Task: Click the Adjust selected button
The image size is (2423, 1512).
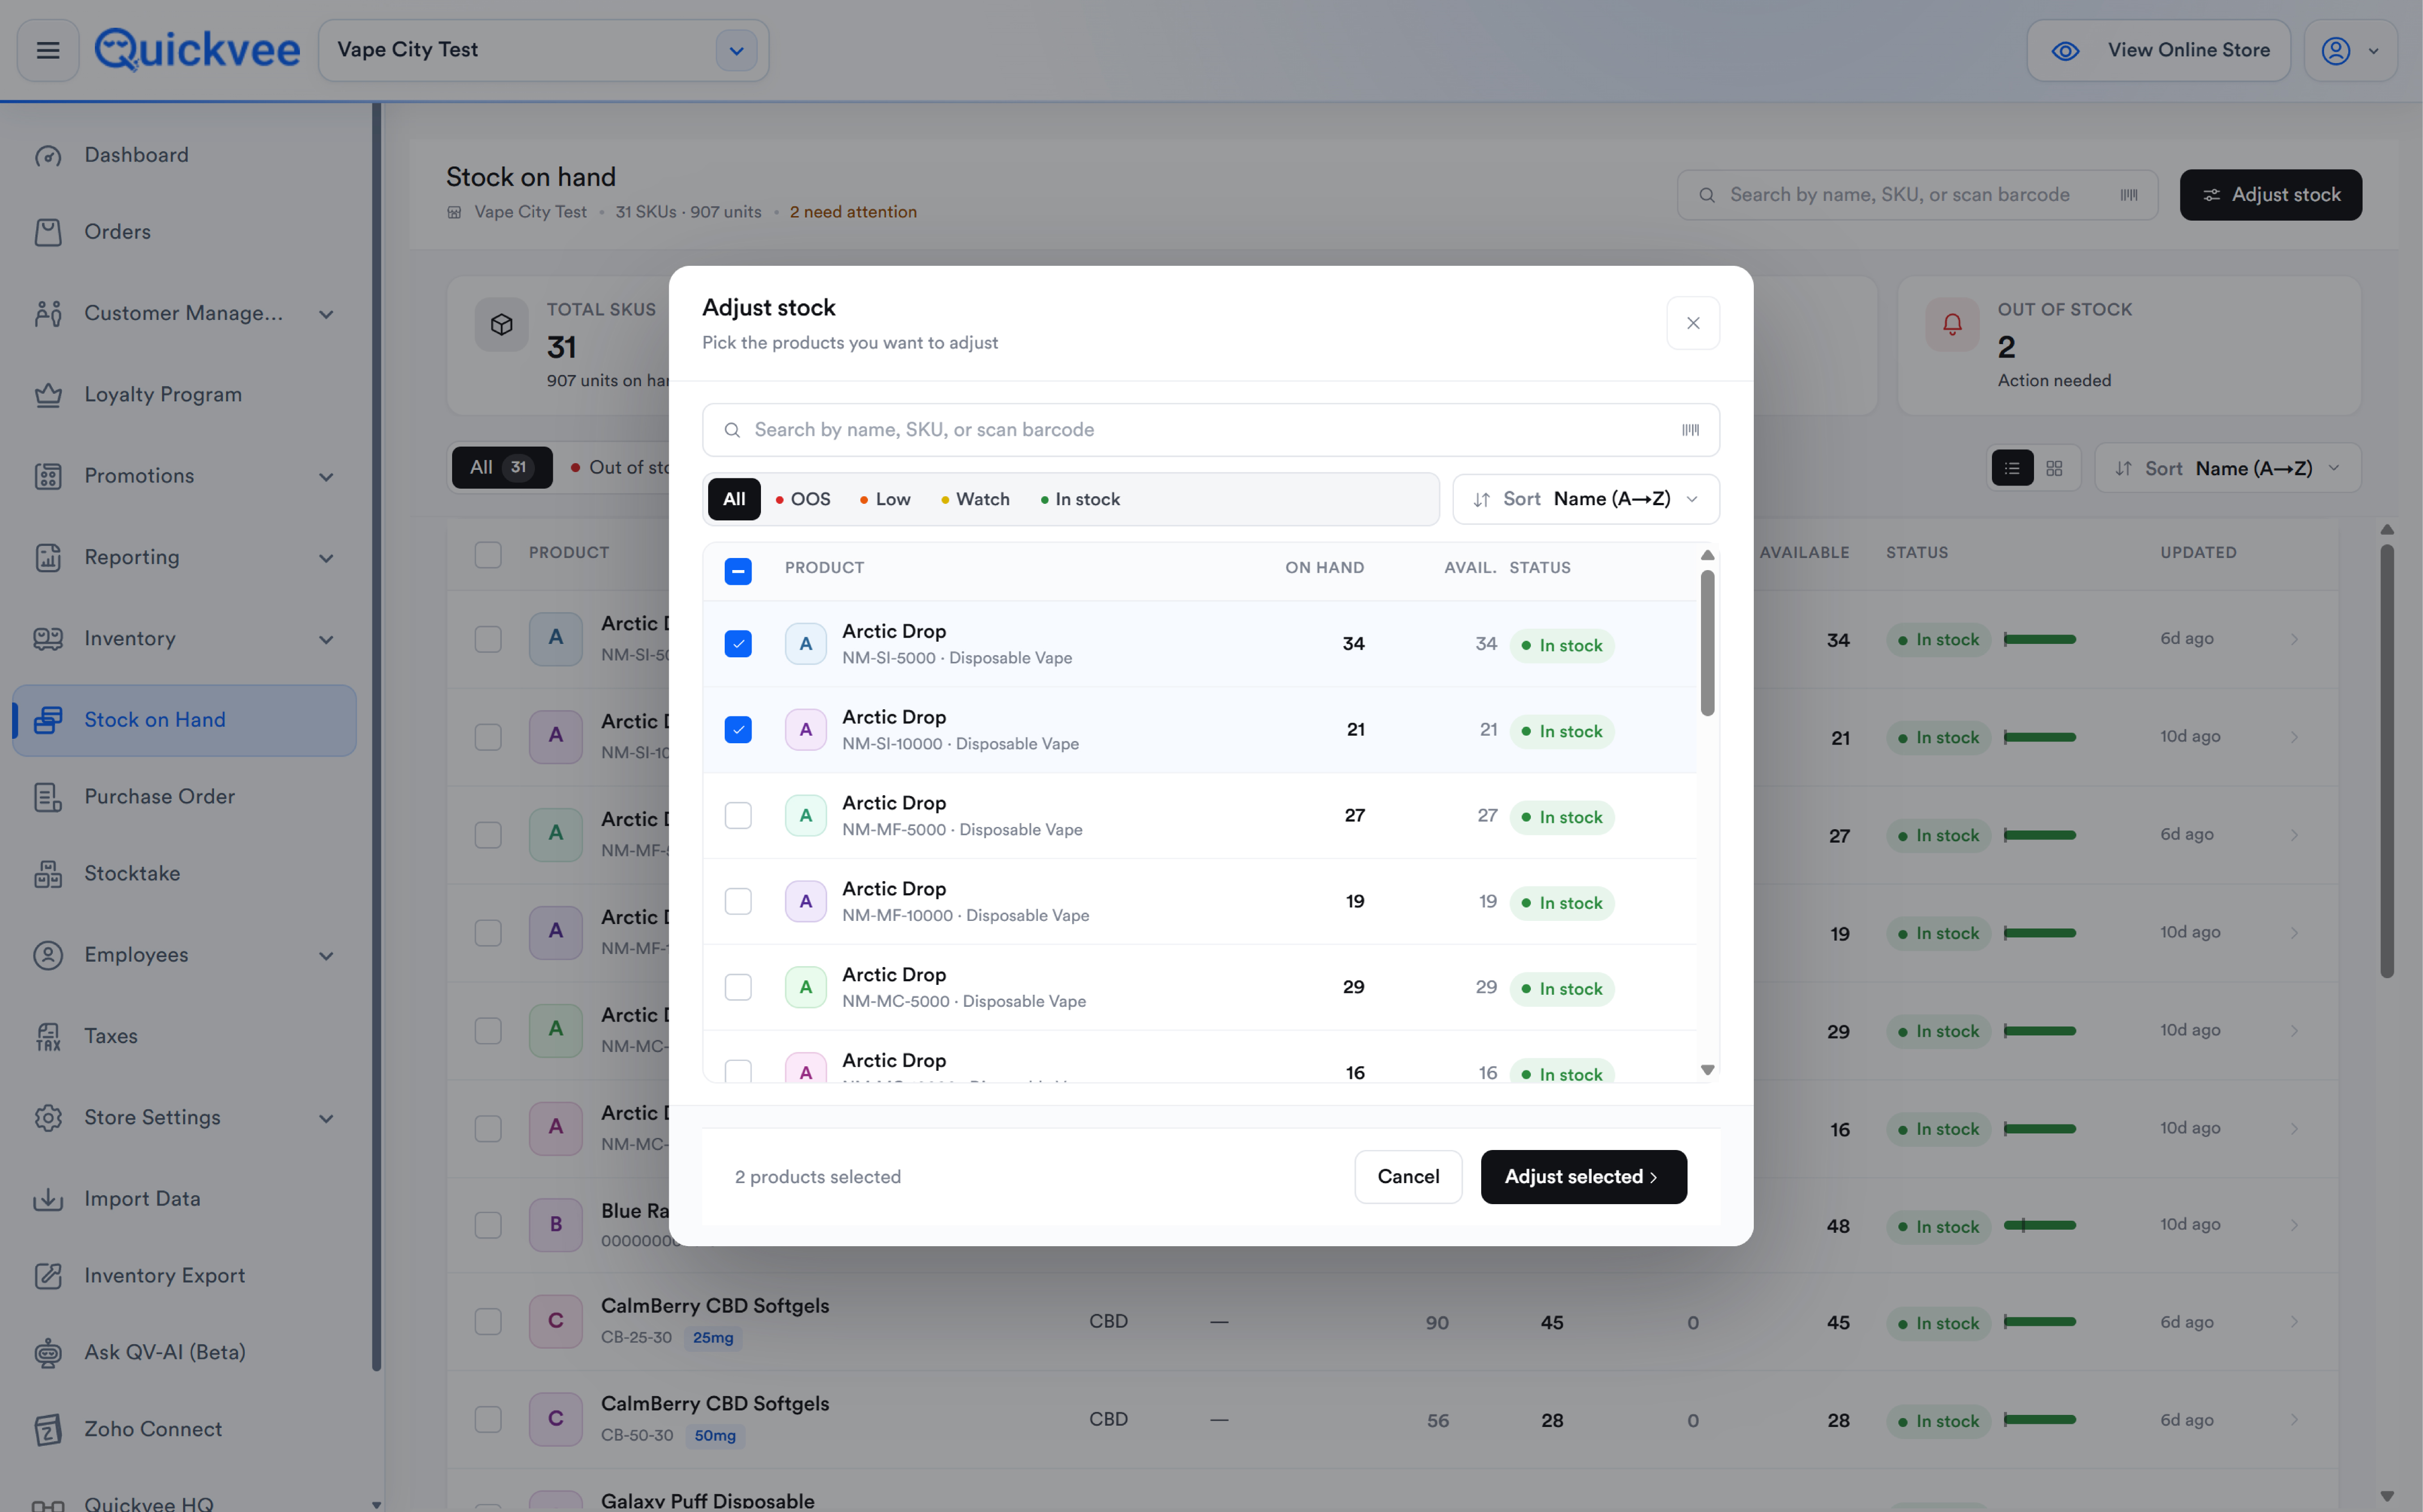Action: click(1584, 1177)
